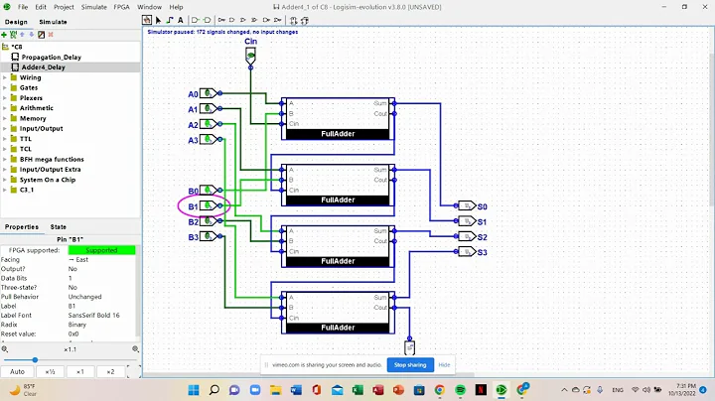Click the edit circuit appearance icon
The height and width of the screenshot is (401, 715).
pyautogui.click(x=41, y=35)
